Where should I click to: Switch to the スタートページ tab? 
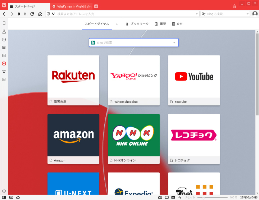click(29, 6)
